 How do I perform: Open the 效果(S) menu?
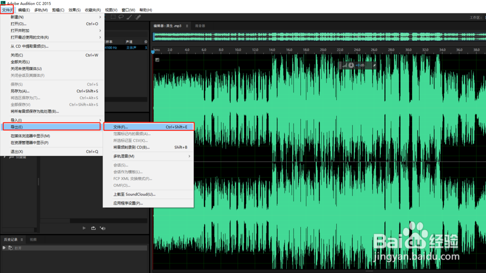[x=74, y=10]
